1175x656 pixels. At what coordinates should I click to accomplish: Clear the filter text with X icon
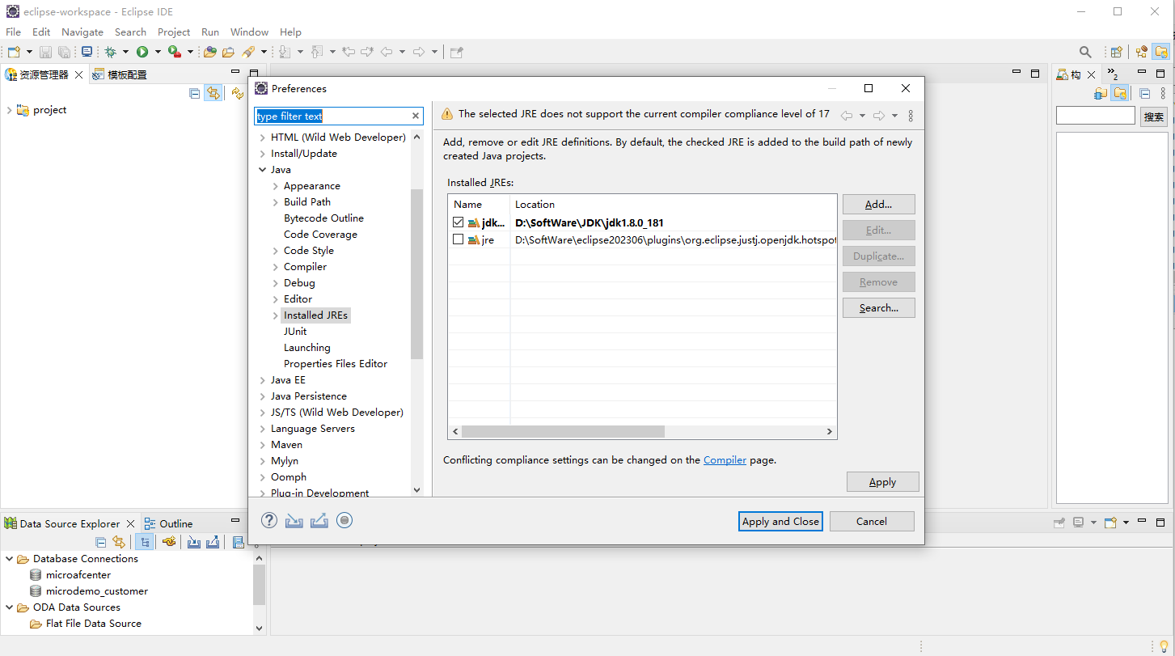[x=416, y=116]
